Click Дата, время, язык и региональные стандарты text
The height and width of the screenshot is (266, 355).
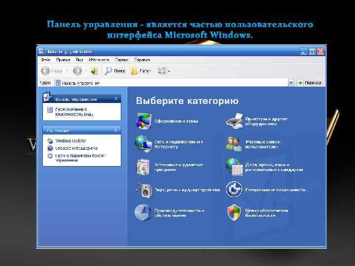[274, 167]
